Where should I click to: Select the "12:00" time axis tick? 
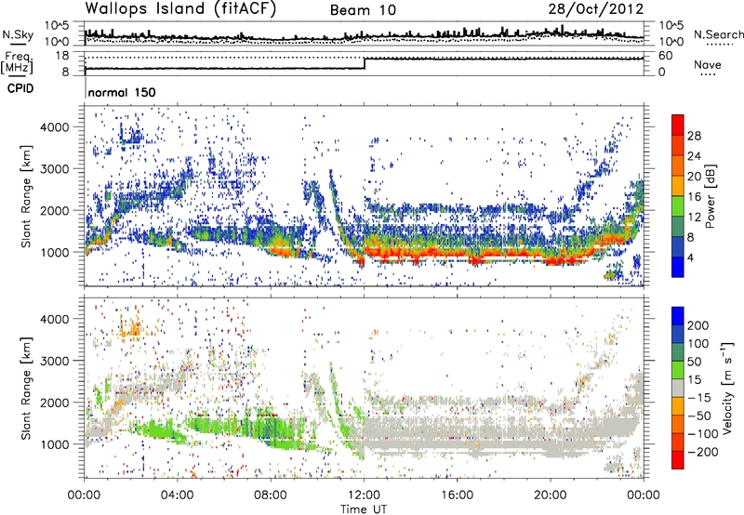[364, 495]
